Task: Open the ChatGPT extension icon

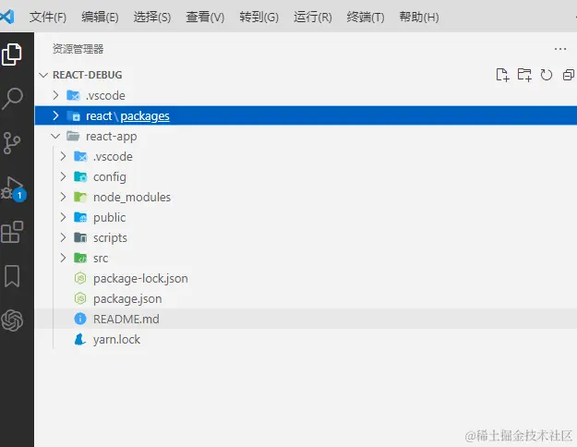Action: tap(12, 320)
